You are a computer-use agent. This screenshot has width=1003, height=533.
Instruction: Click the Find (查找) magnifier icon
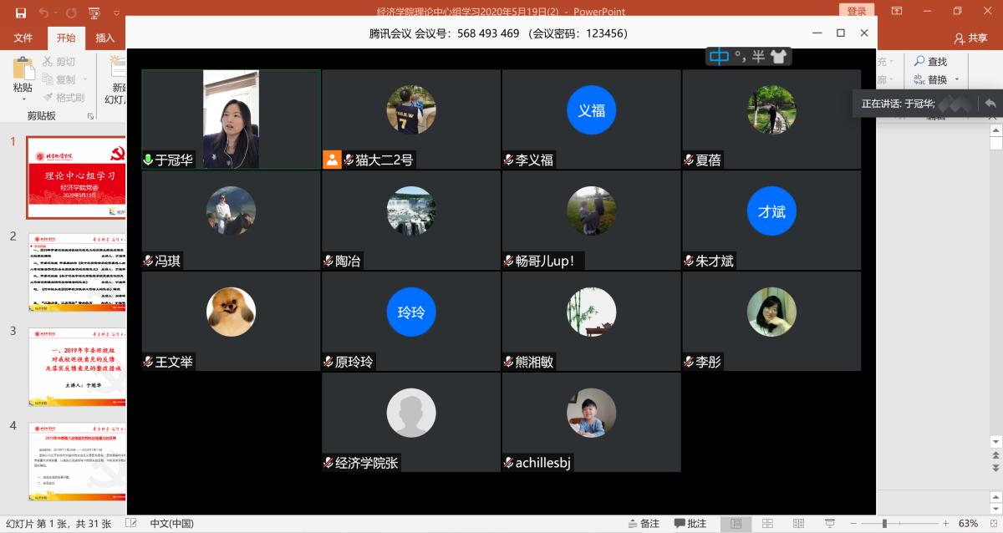pyautogui.click(x=919, y=61)
